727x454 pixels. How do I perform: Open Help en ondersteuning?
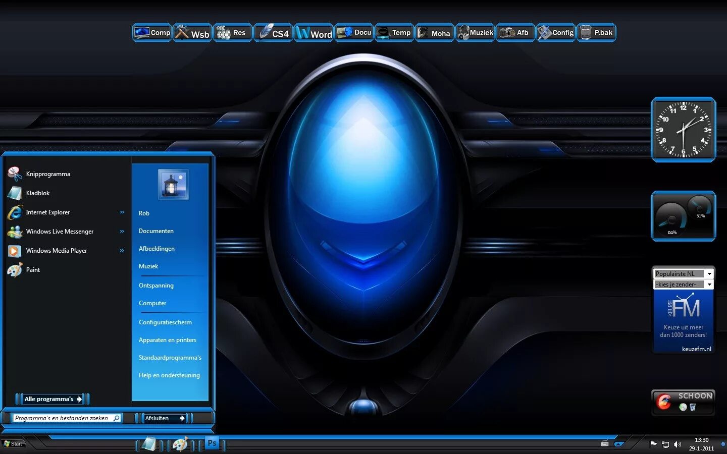(x=169, y=375)
